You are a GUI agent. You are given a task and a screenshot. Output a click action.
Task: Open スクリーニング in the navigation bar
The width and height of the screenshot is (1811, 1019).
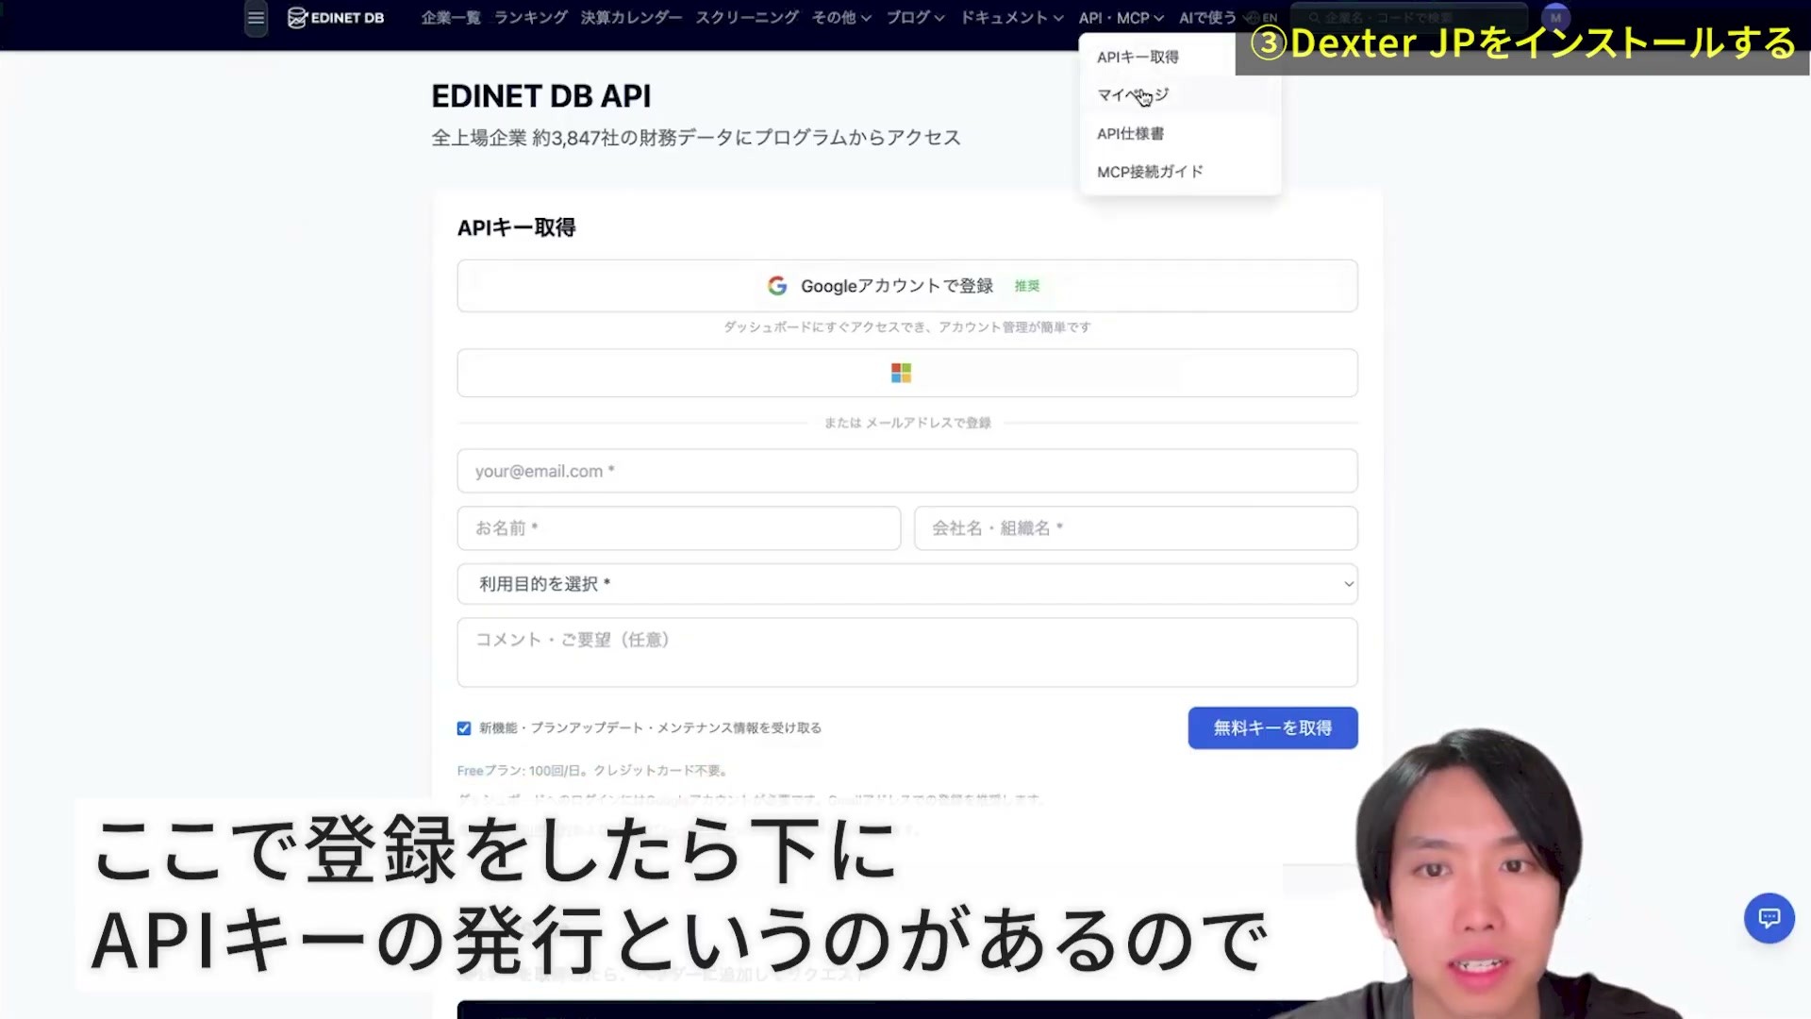pyautogui.click(x=747, y=18)
